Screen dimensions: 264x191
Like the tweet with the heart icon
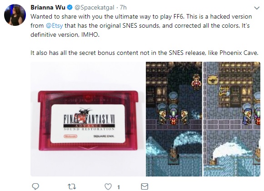click(108, 186)
